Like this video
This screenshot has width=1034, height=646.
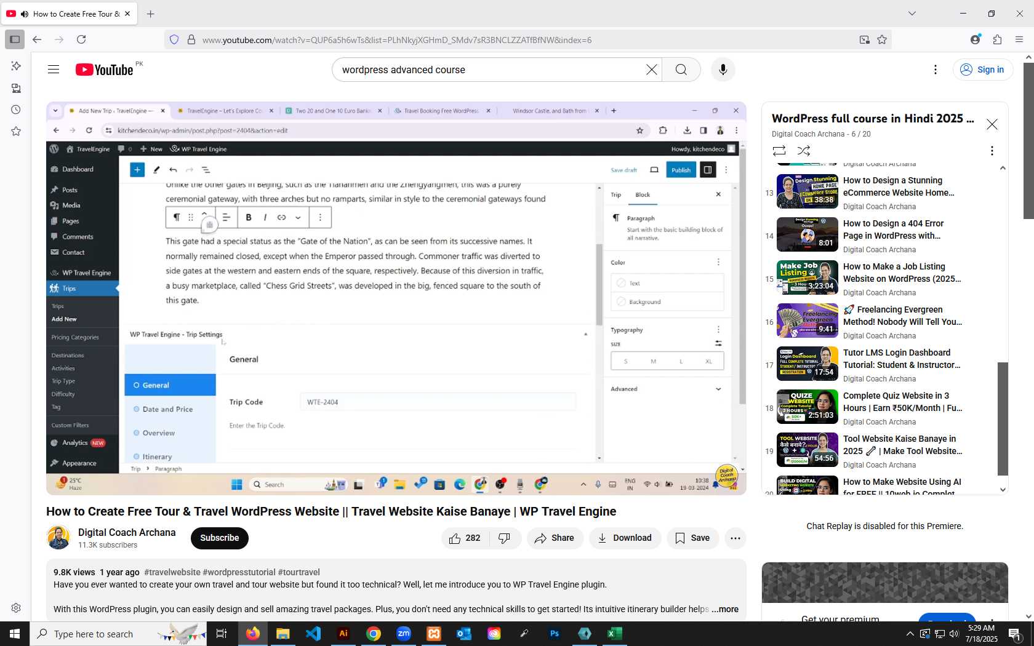point(465,538)
